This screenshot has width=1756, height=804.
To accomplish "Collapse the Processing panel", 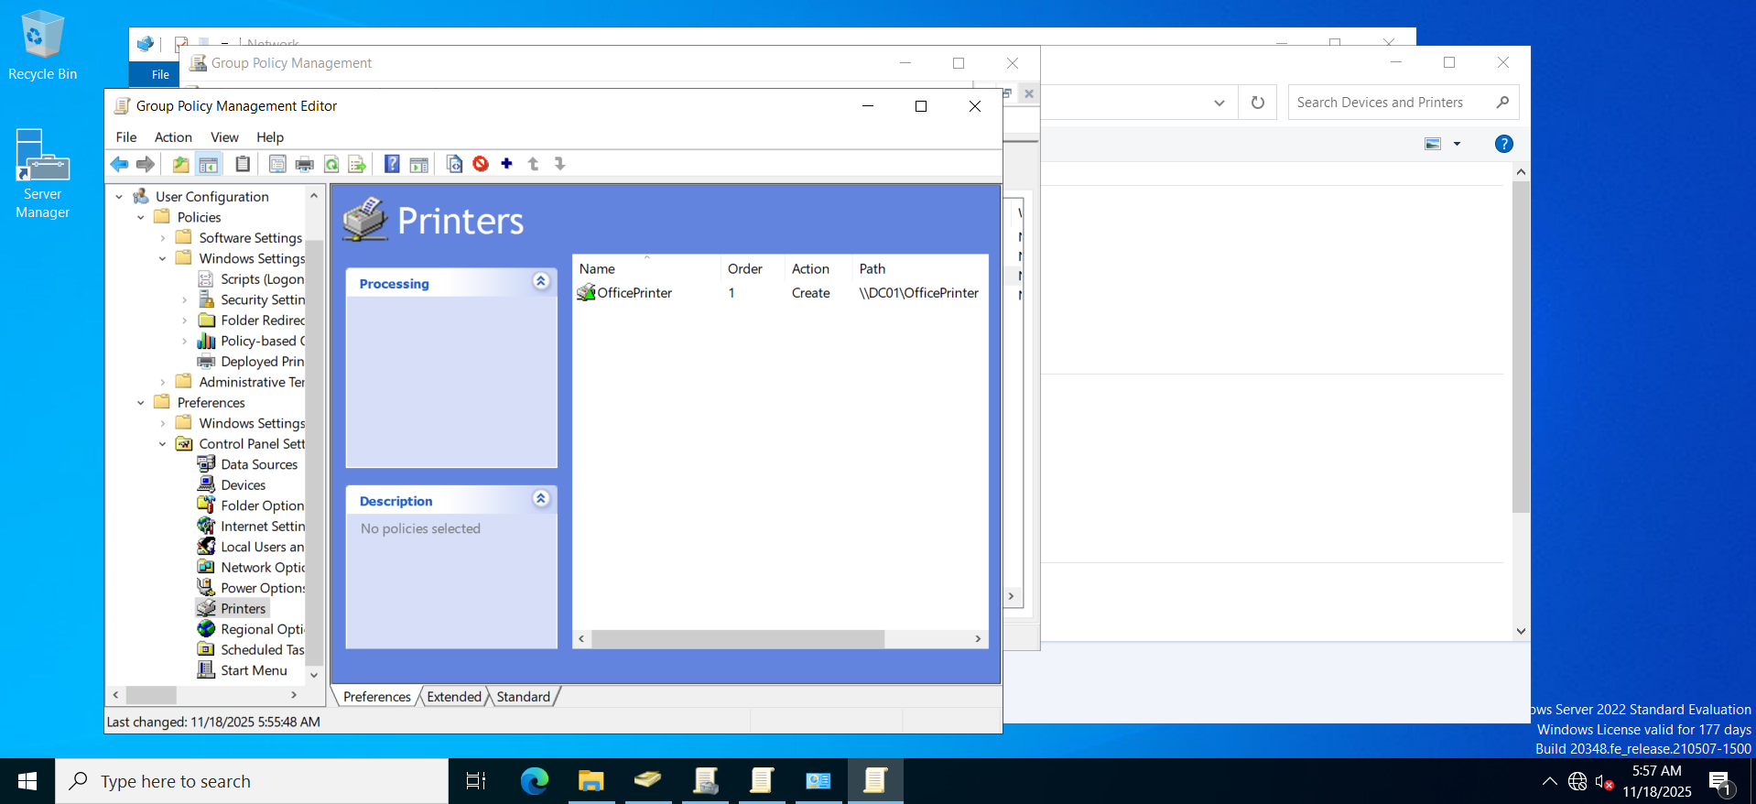I will coord(541,281).
